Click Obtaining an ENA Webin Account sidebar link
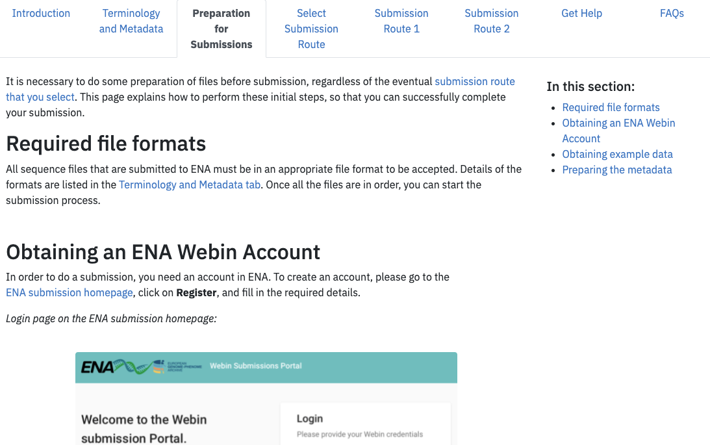Screen dimensions: 710x445 [618, 123]
